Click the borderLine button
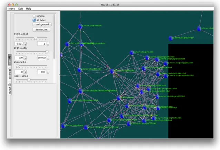Screen dimensions: 220x150 click(x=41, y=30)
